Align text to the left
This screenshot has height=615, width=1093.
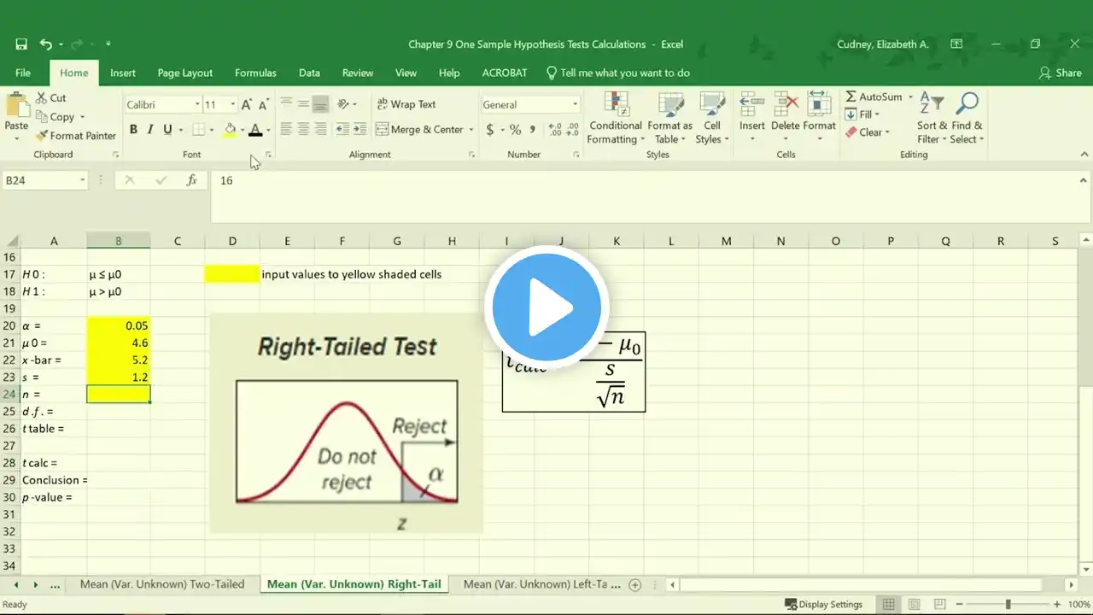286,130
